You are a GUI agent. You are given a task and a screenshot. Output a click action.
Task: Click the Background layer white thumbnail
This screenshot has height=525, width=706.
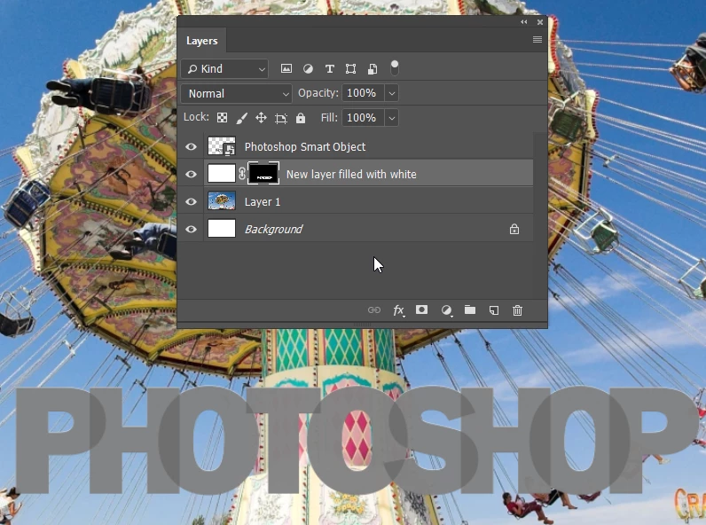coord(222,229)
